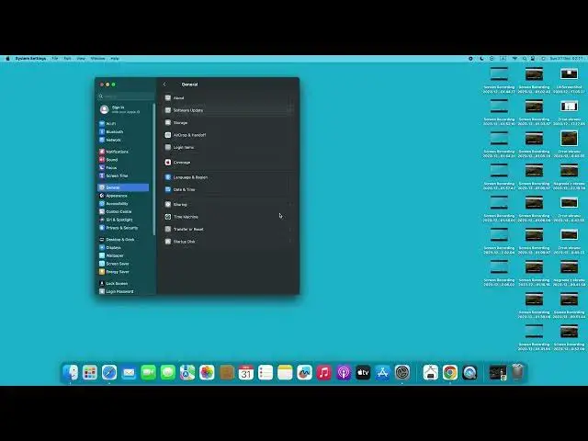This screenshot has width=588, height=441.
Task: Launch FaceTime from the Dock
Action: point(148,373)
